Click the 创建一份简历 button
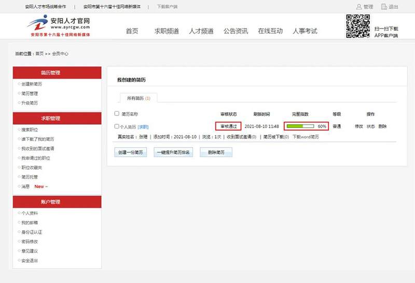Image resolution: width=415 pixels, height=283 pixels. coord(130,152)
